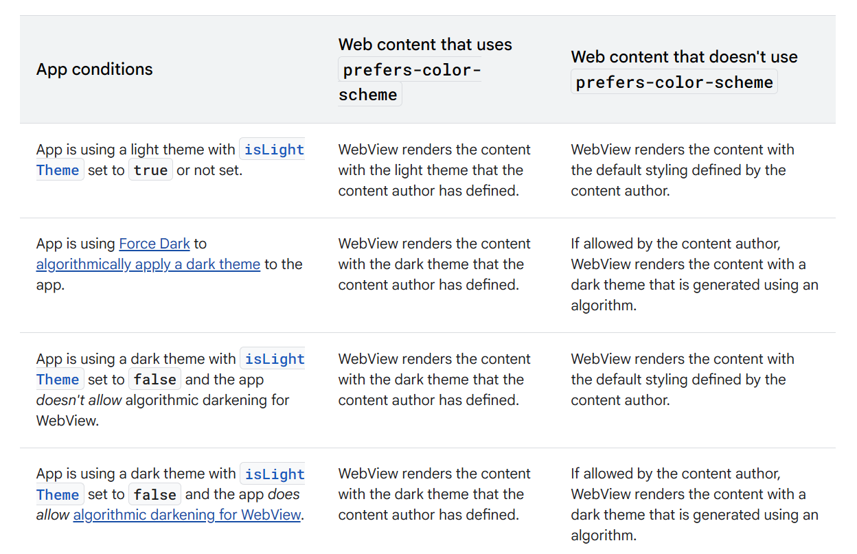
Task: Click the 'Web content that uses' header text
Action: [x=425, y=45]
